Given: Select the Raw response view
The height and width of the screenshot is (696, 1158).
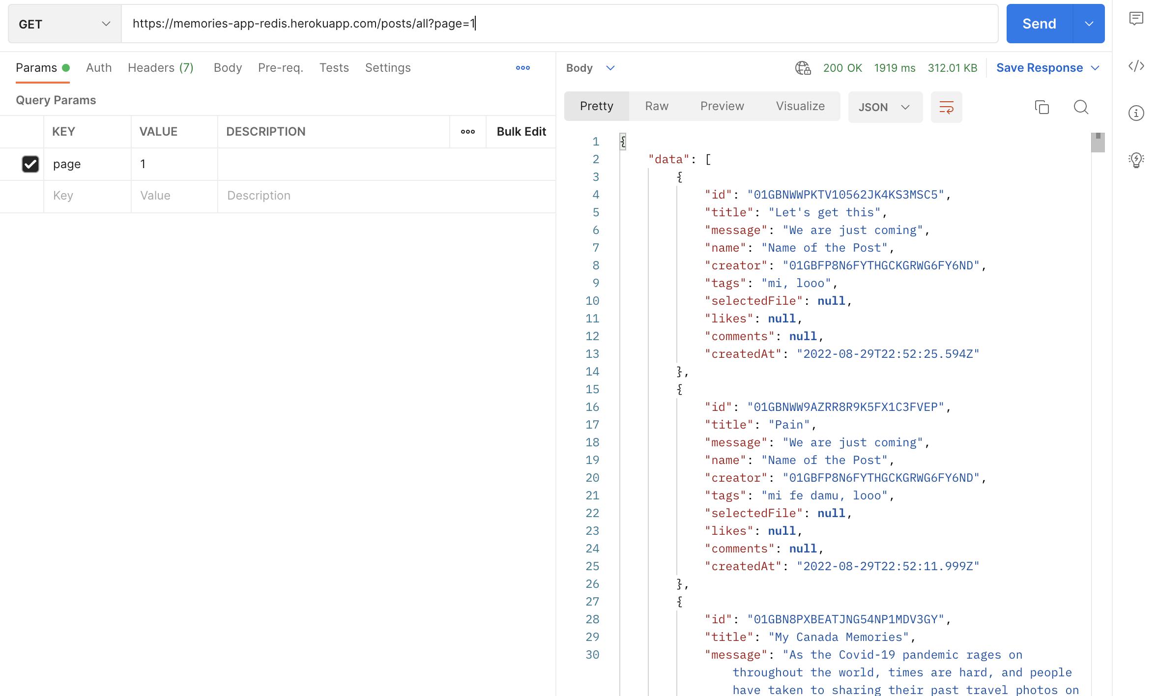Looking at the screenshot, I should pyautogui.click(x=657, y=106).
